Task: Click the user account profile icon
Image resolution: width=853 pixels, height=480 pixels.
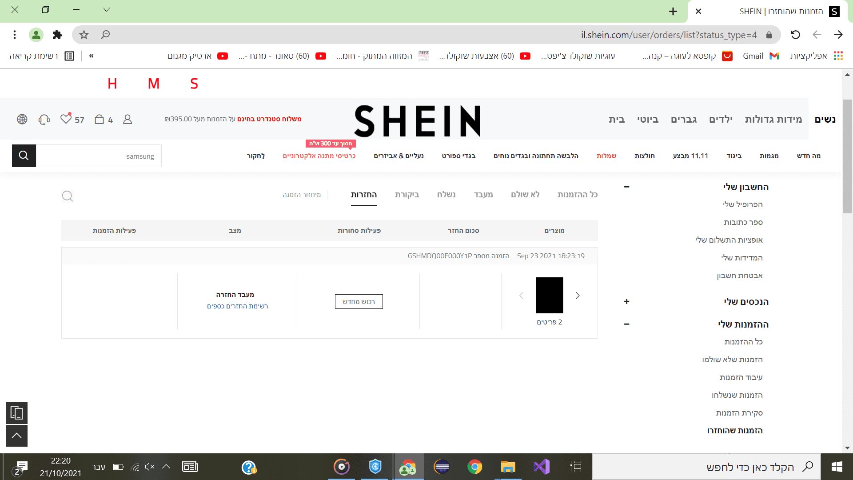Action: 128,119
